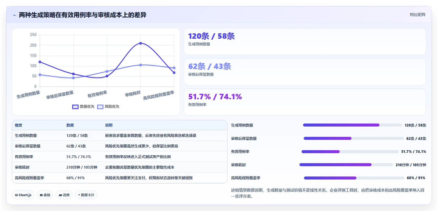This screenshot has width=438, height=211.
Task: Click the panel title 两种生成策略在有效用例率与审核成本上的差异
Action: point(83,15)
